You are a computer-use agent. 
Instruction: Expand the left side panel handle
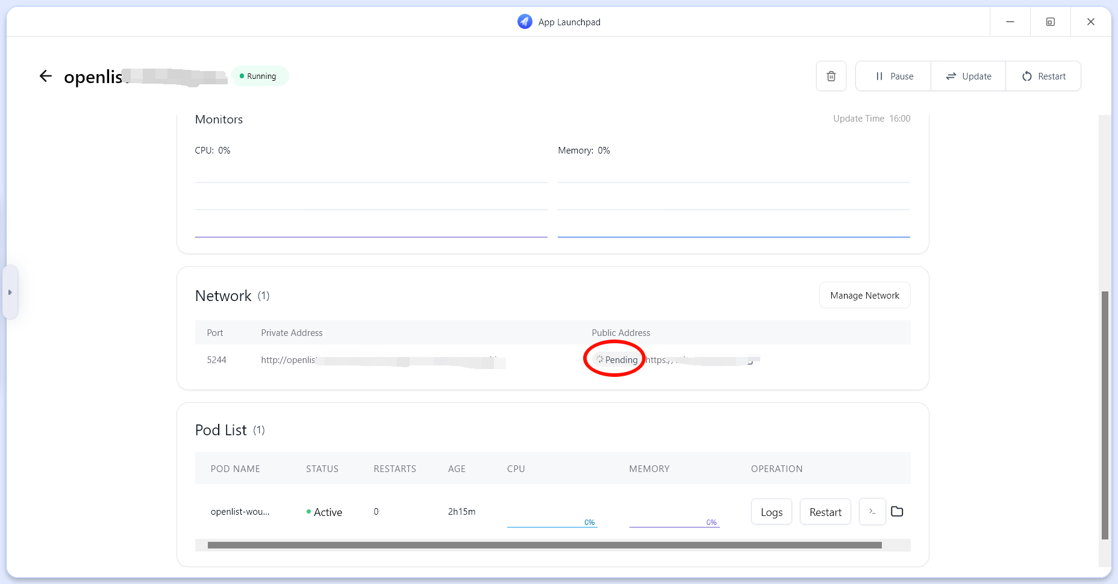[x=10, y=292]
